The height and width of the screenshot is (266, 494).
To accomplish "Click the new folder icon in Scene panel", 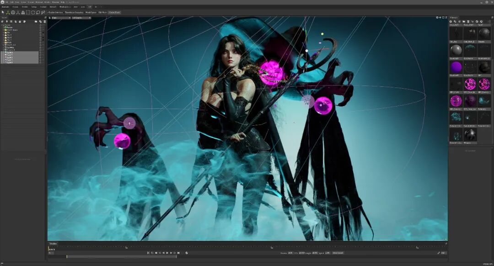I will click(x=36, y=21).
